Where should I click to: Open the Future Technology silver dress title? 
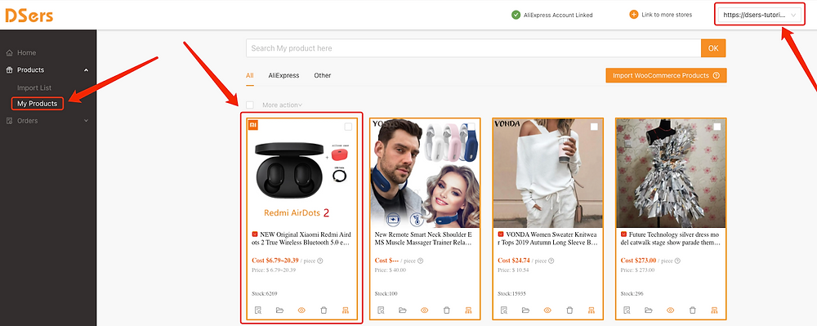[x=671, y=239]
